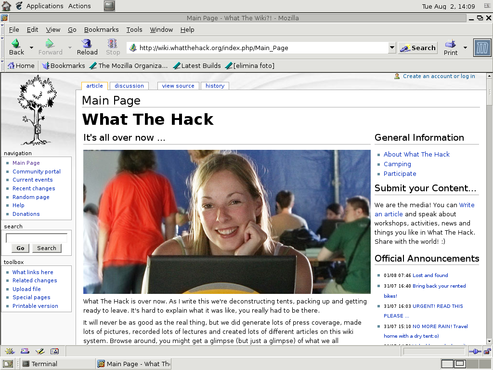Open the Actions menu in GNOME panel

tap(79, 6)
